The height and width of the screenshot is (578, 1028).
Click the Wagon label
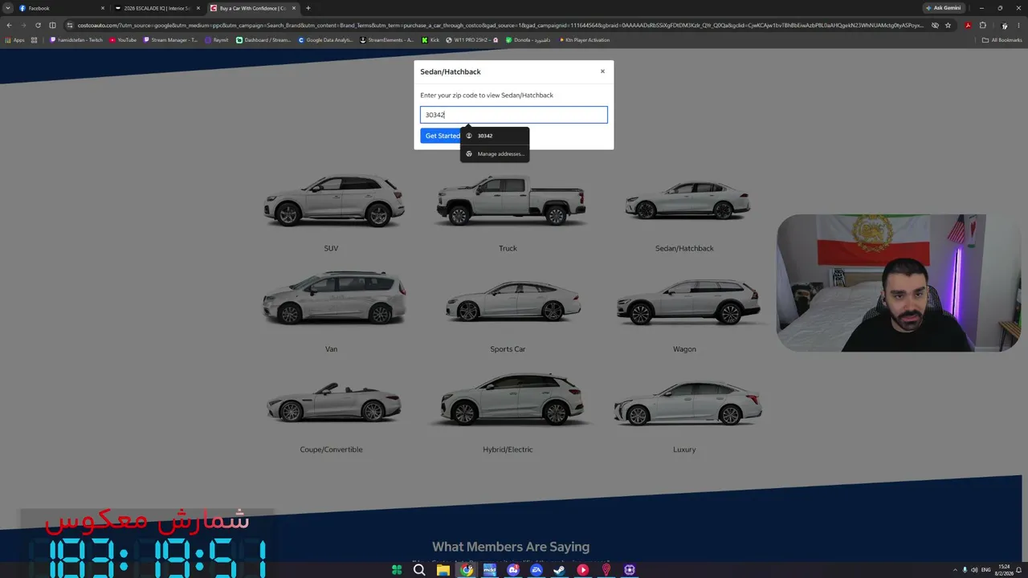click(684, 349)
